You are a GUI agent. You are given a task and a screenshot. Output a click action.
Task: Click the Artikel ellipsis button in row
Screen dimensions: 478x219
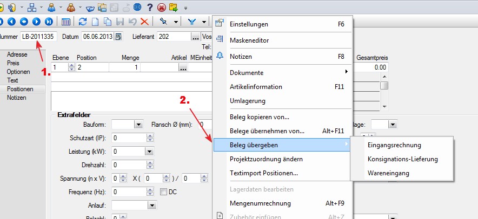point(183,67)
